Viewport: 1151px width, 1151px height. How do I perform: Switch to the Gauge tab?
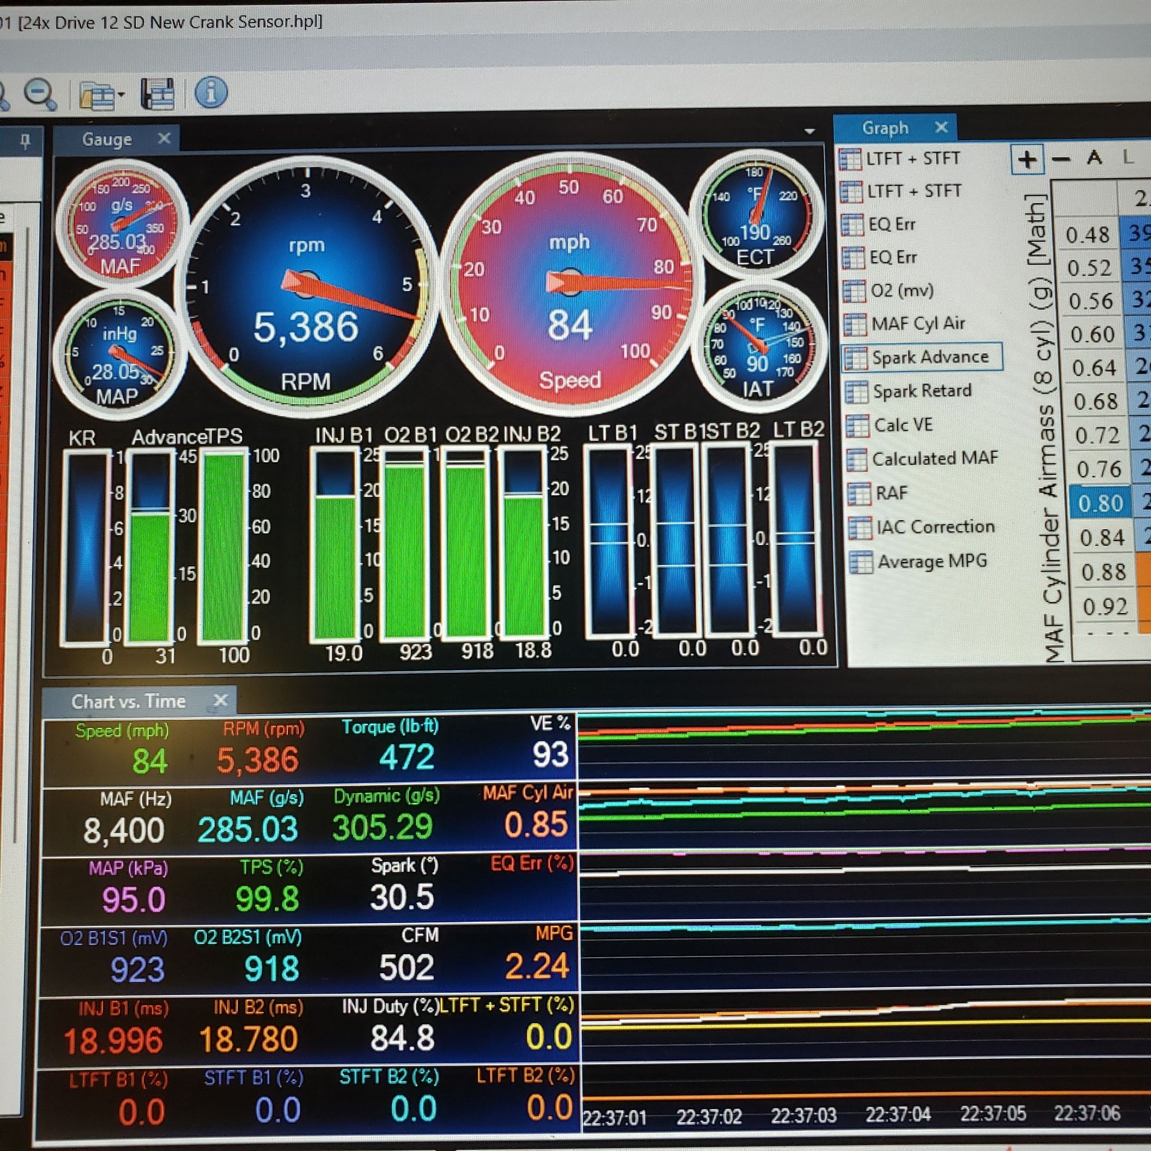(x=106, y=139)
